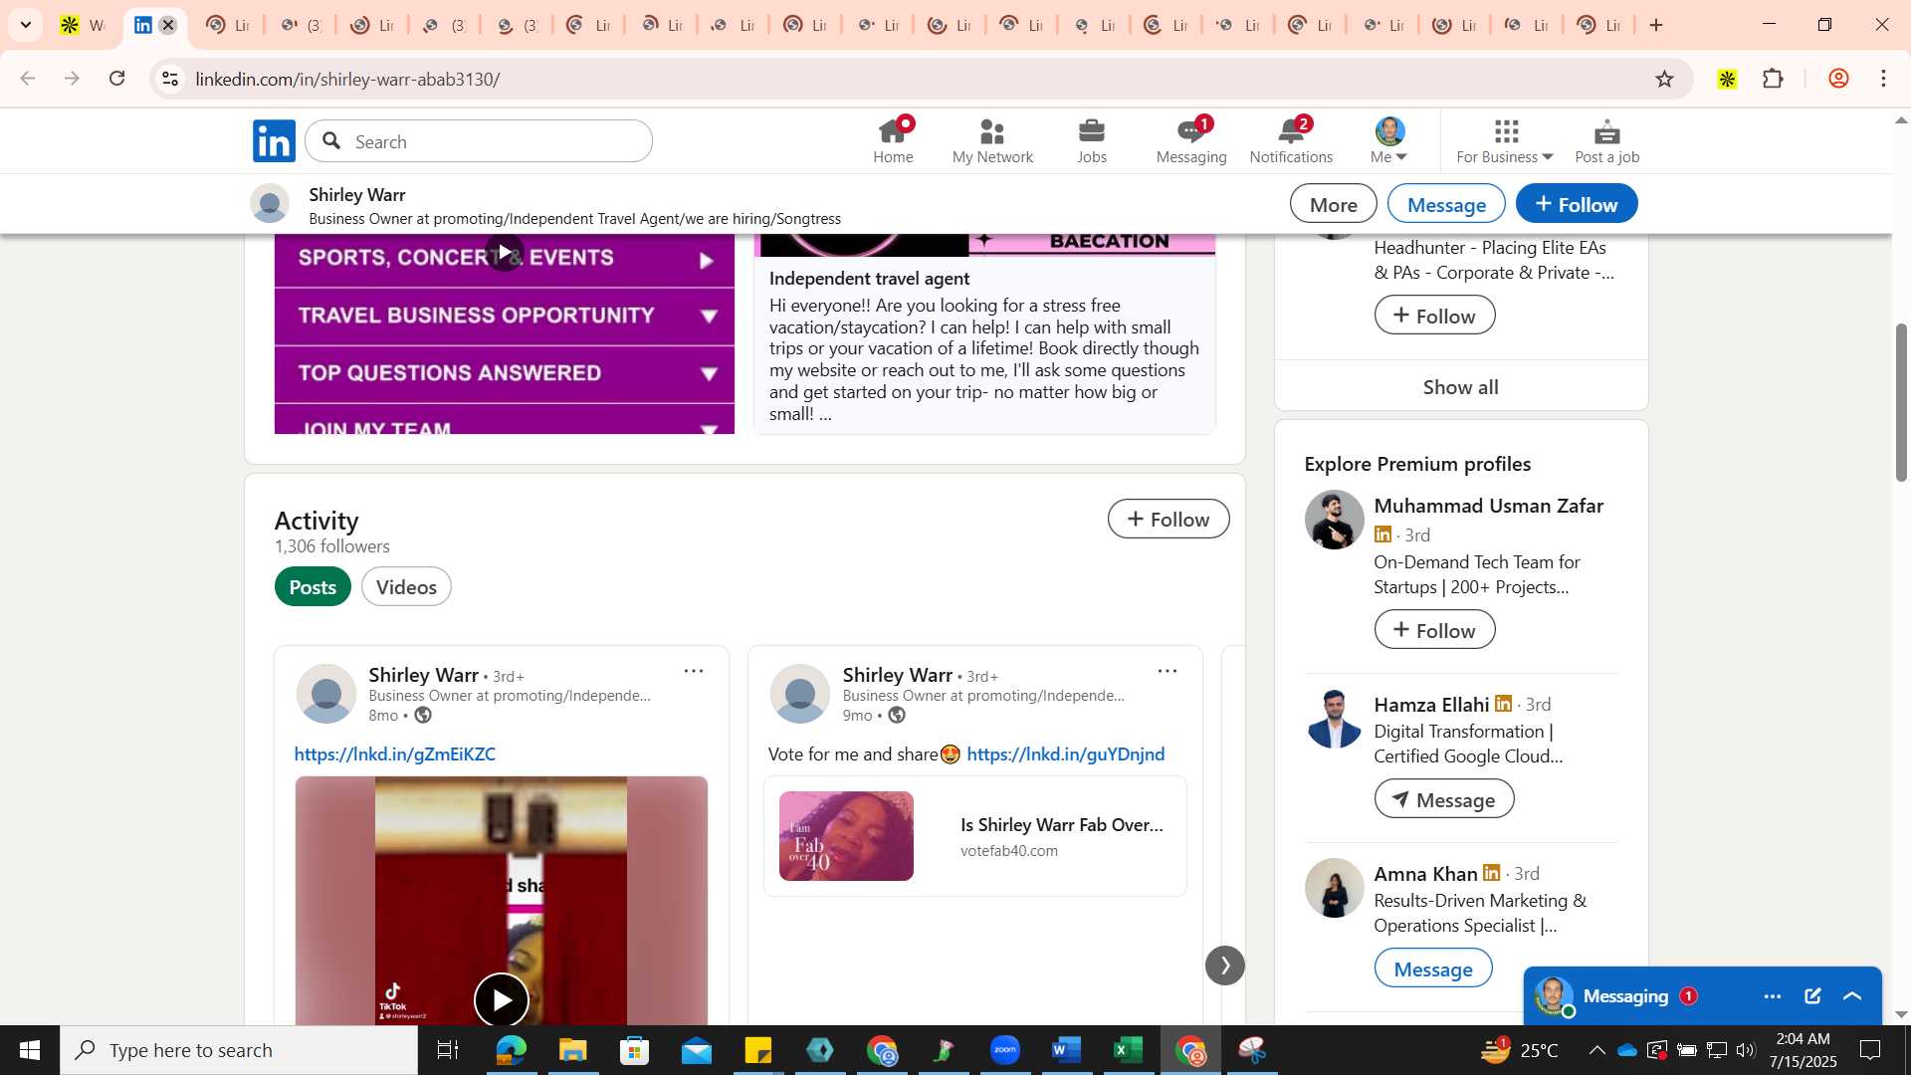Viewport: 1911px width, 1075px height.
Task: Click the page vertical scrollbar
Action: [1900, 403]
